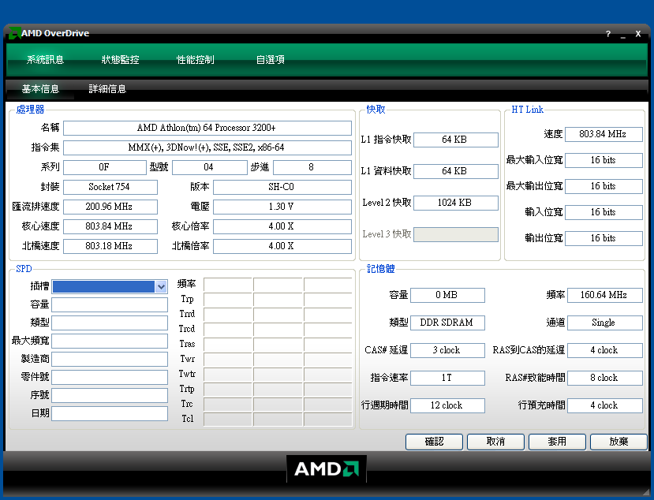Click the 電壓 1.30 V field
The height and width of the screenshot is (500, 654).
[282, 207]
